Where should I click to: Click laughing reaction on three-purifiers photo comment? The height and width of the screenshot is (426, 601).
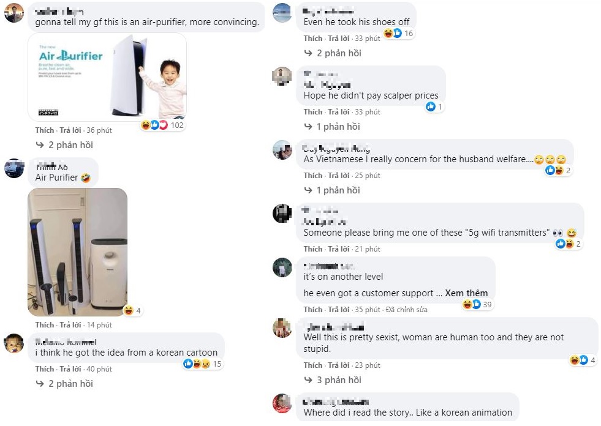coord(129,310)
